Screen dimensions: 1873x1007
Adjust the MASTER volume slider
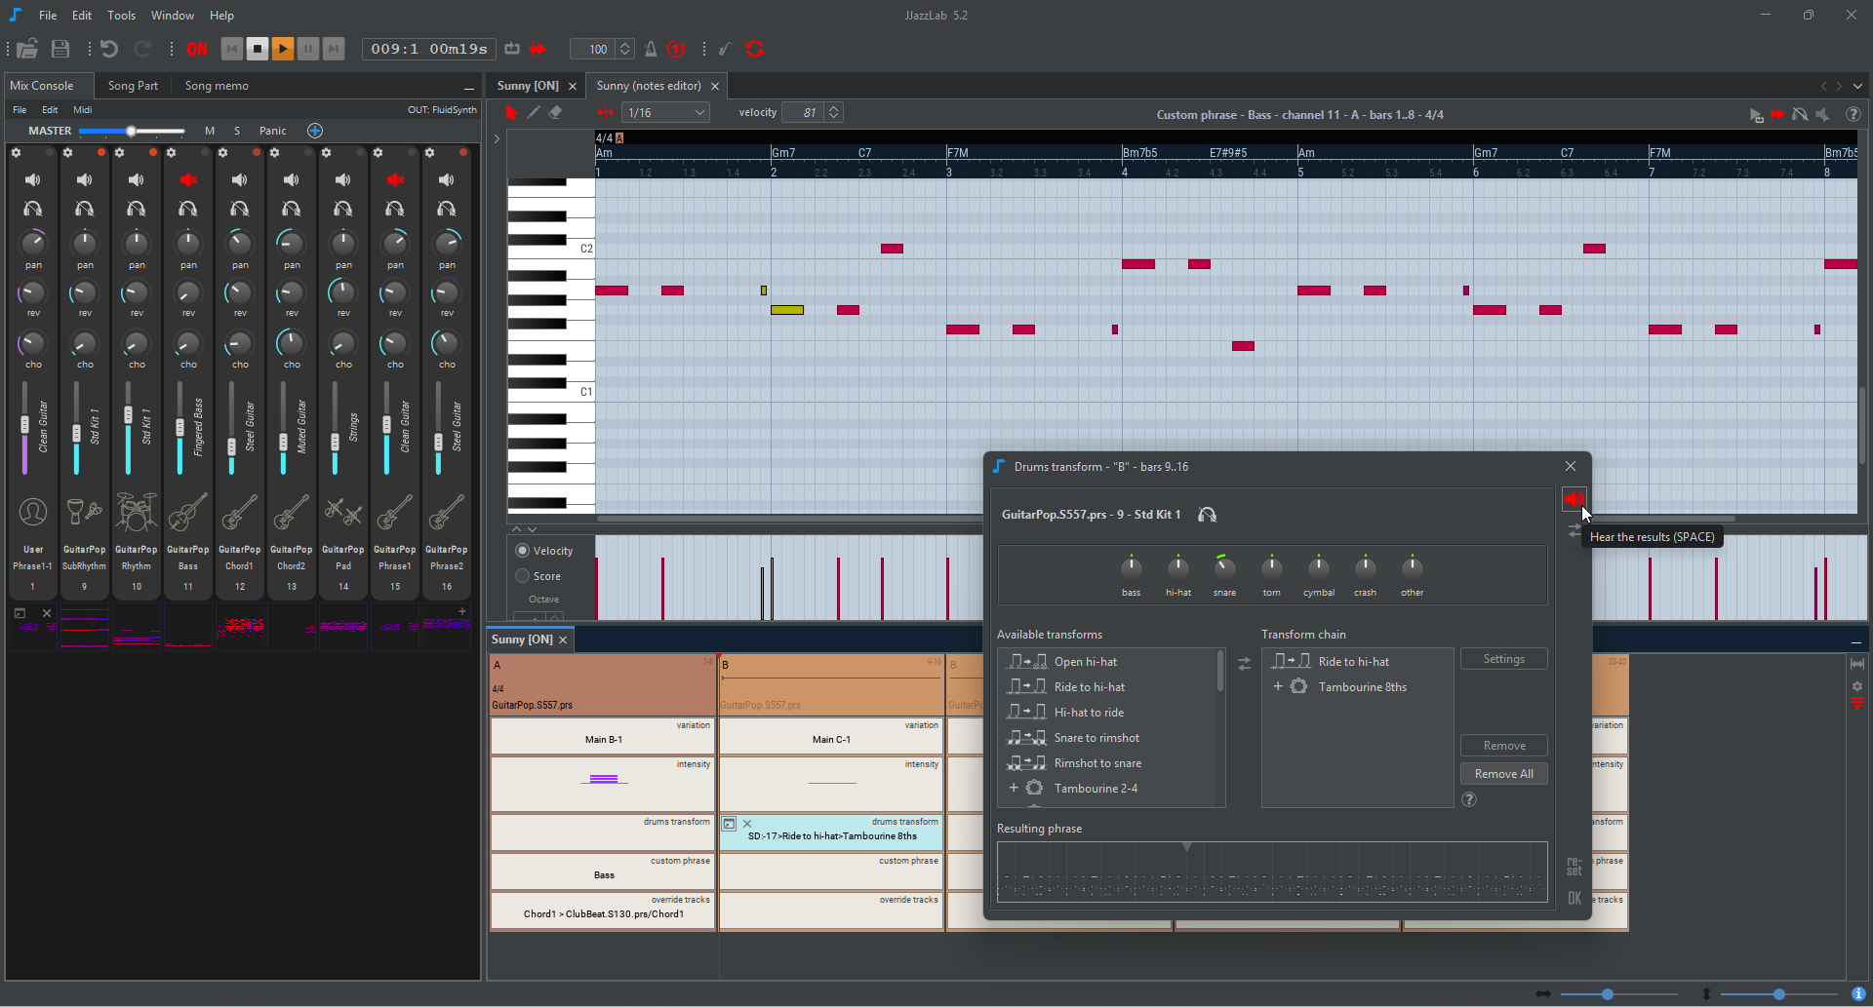(x=131, y=131)
